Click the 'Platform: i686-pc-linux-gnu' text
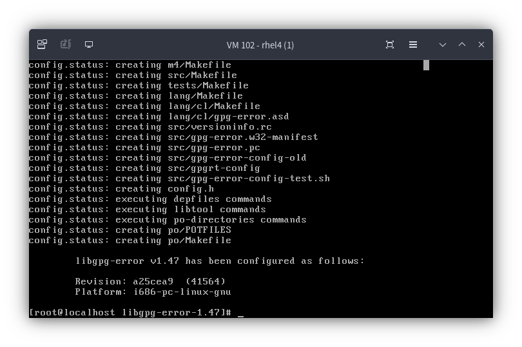Viewport: 522px width, 347px height. (153, 292)
